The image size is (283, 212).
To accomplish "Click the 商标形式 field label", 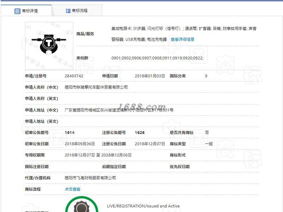I will [178, 155].
